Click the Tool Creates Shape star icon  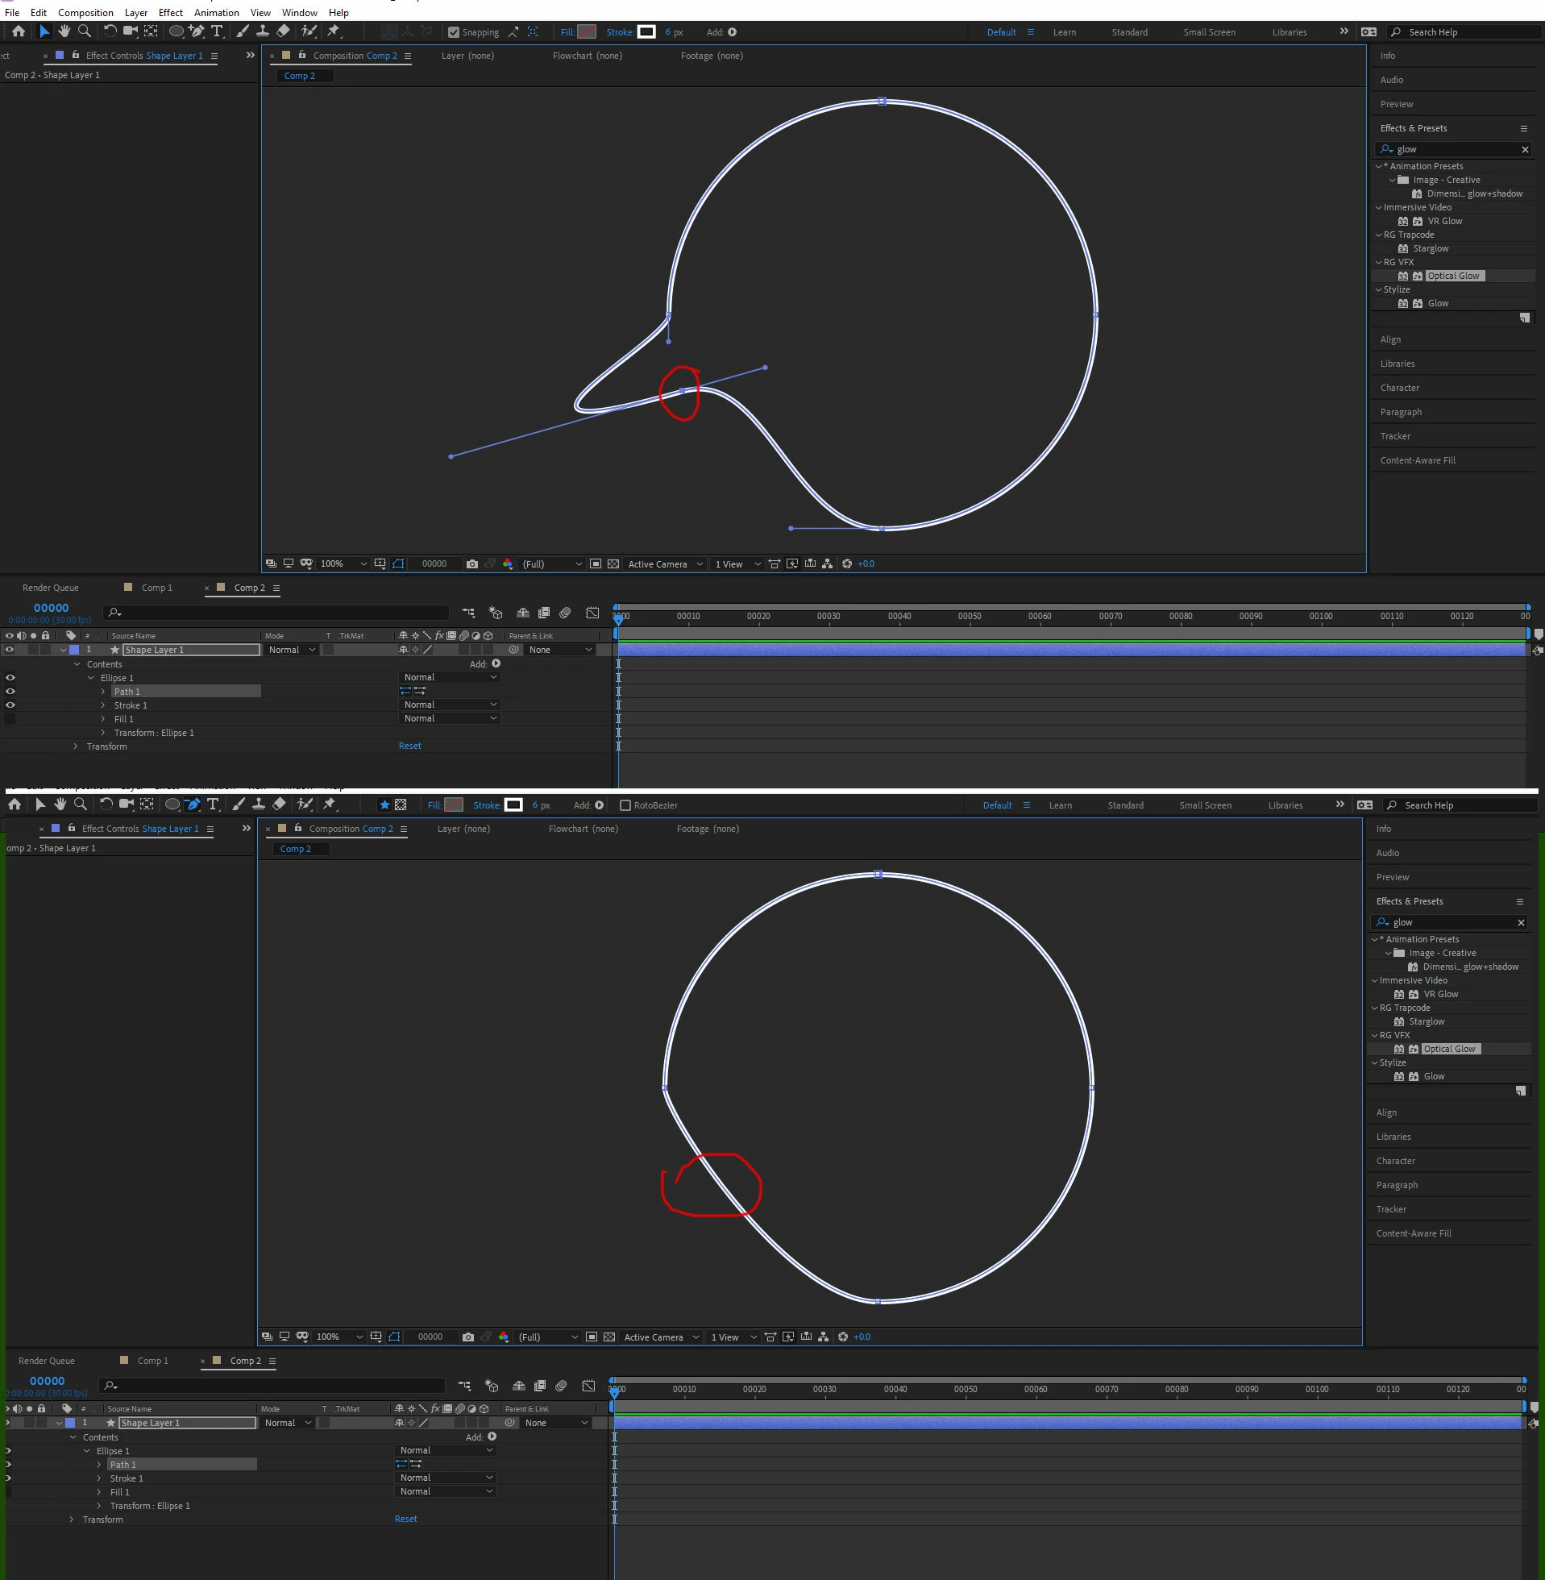384,805
